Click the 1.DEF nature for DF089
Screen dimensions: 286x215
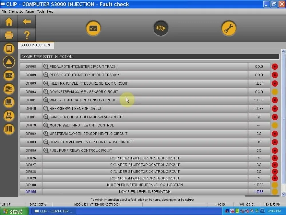(x=259, y=83)
